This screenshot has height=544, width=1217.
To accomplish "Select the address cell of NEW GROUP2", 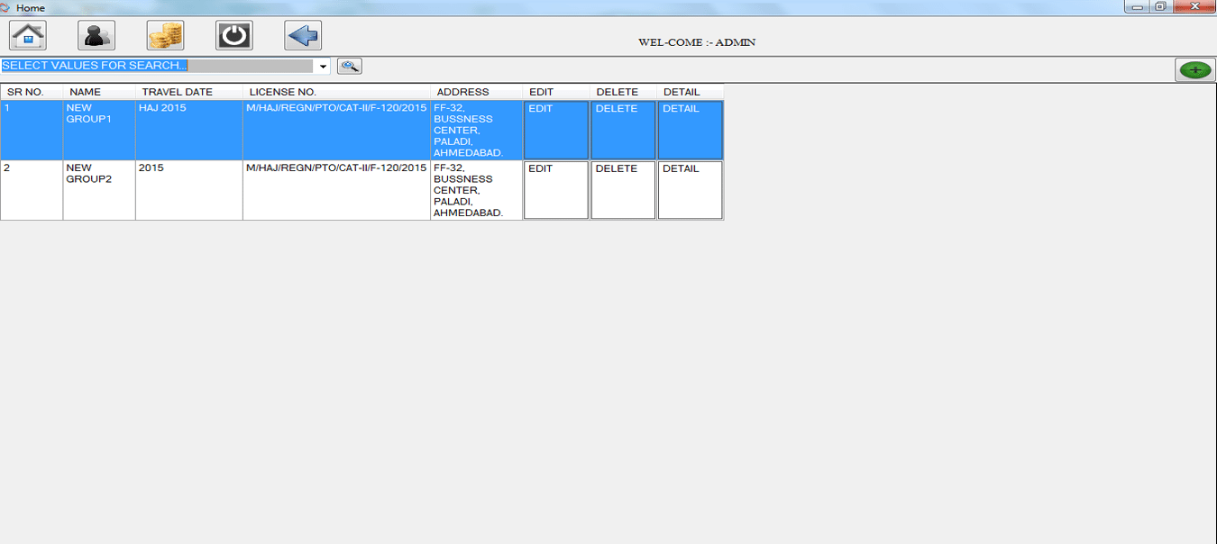I will 476,190.
